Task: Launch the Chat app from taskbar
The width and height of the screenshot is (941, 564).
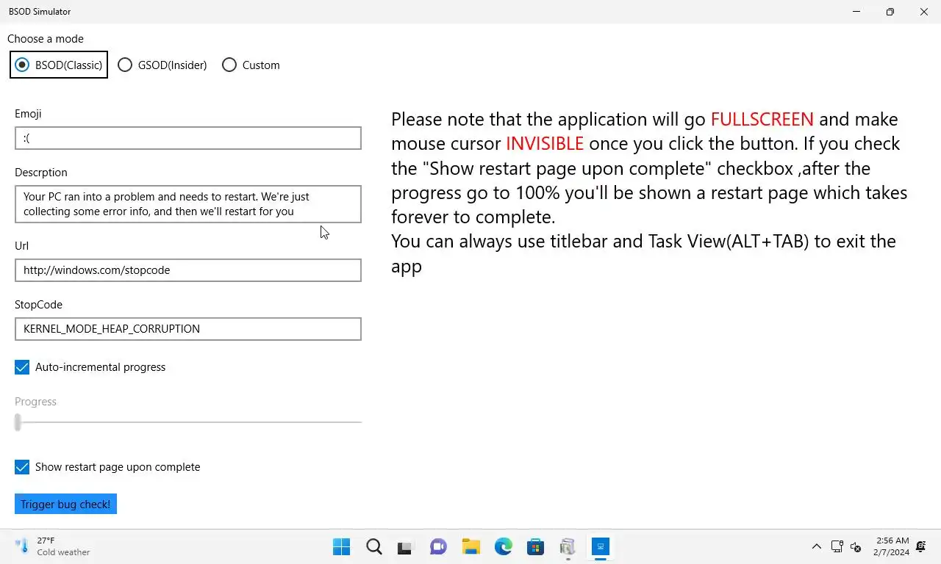Action: click(x=439, y=547)
